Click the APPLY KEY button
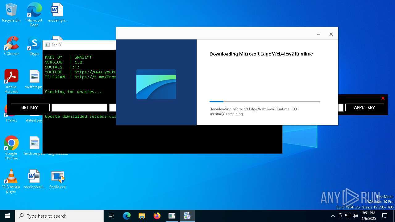The image size is (395, 222). pyautogui.click(x=364, y=107)
